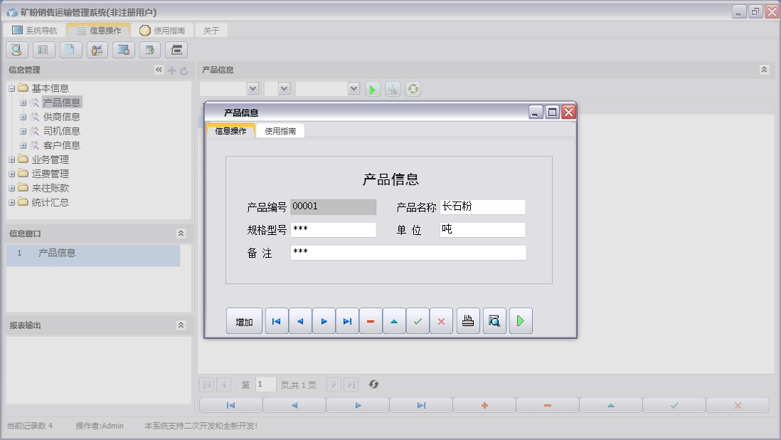Click the 增加 button
The image size is (781, 440).
tap(244, 321)
